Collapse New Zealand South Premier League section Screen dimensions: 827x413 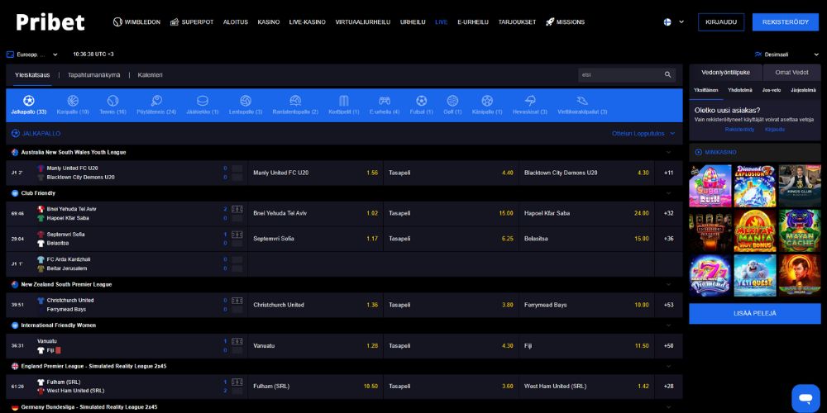coord(668,284)
